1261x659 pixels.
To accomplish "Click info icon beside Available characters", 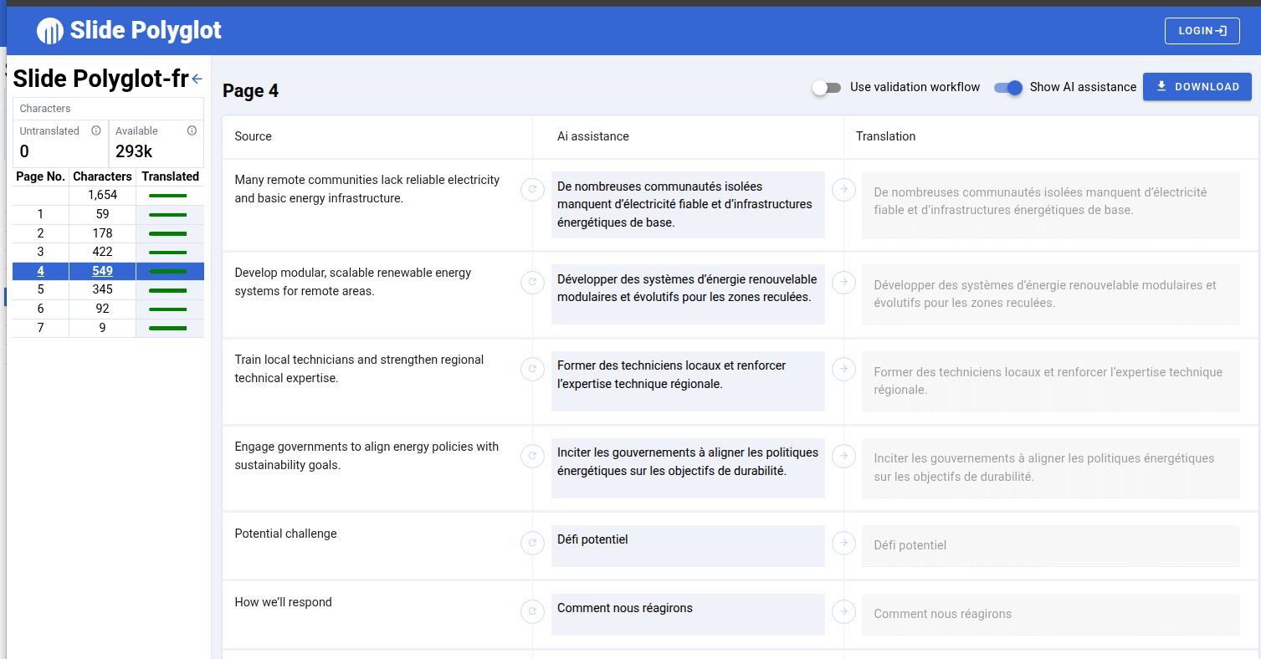I will [192, 130].
